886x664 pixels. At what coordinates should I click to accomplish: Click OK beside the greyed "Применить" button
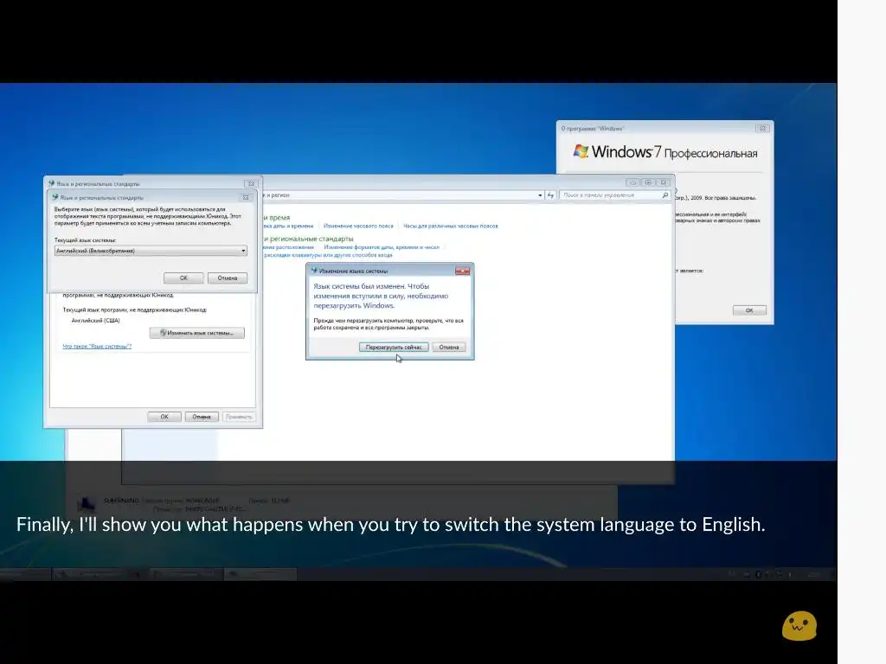[x=164, y=417]
